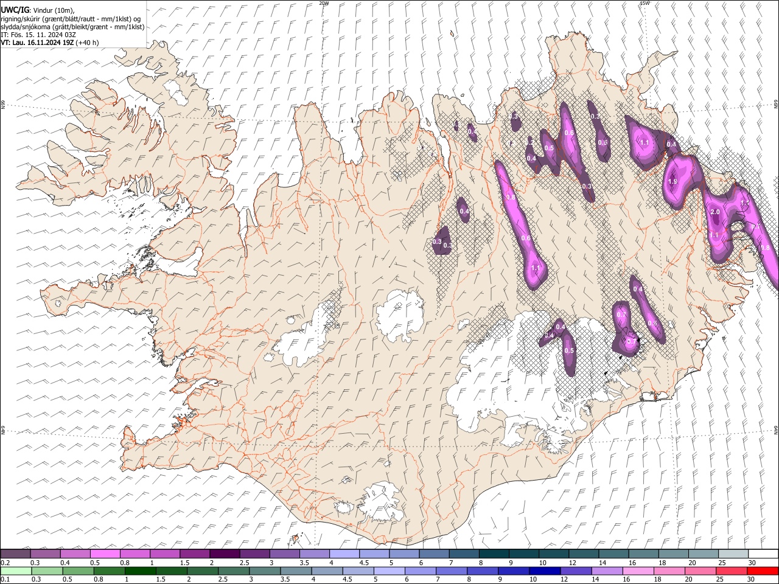779x584 pixels.
Task: Click the init time 'IT: Fös. 15. 11. 2024 03Z'
Action: (x=38, y=35)
